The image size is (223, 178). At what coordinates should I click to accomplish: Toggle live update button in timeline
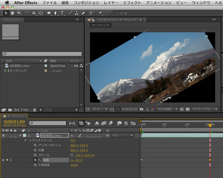pos(81,123)
